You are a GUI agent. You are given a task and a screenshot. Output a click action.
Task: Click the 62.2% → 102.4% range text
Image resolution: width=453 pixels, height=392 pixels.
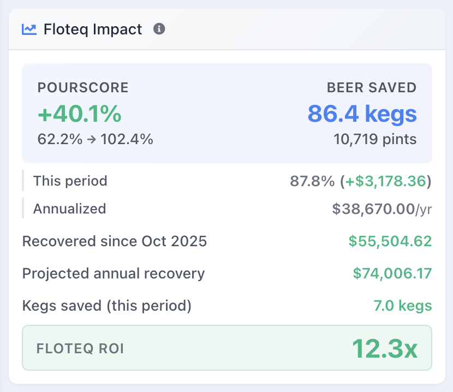96,139
